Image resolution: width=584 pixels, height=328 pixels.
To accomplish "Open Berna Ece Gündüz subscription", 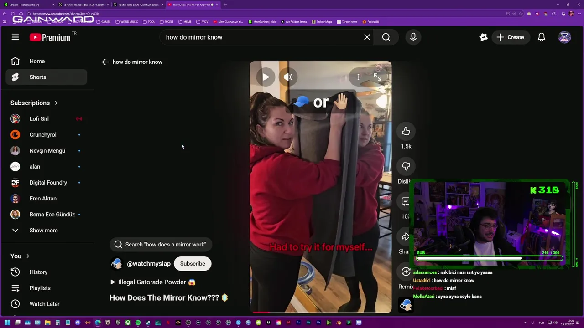I will (46, 215).
